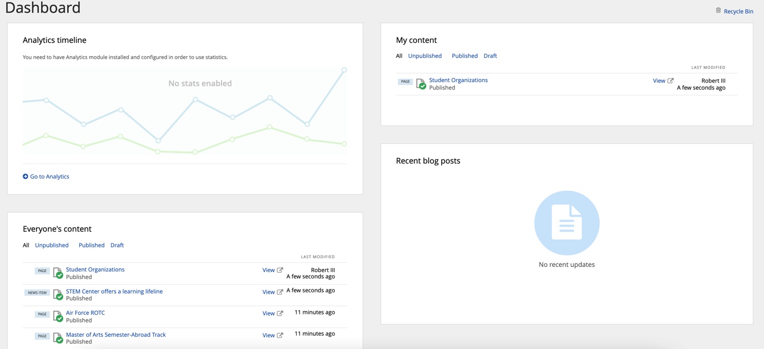Click the external link icon in My content row
The height and width of the screenshot is (349, 764).
coord(670,80)
